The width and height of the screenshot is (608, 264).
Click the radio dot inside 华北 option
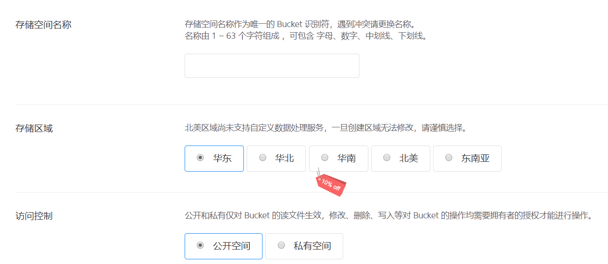click(x=263, y=158)
